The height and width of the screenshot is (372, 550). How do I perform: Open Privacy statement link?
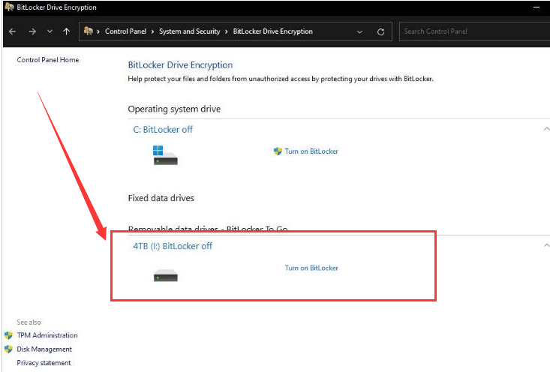pyautogui.click(x=44, y=362)
